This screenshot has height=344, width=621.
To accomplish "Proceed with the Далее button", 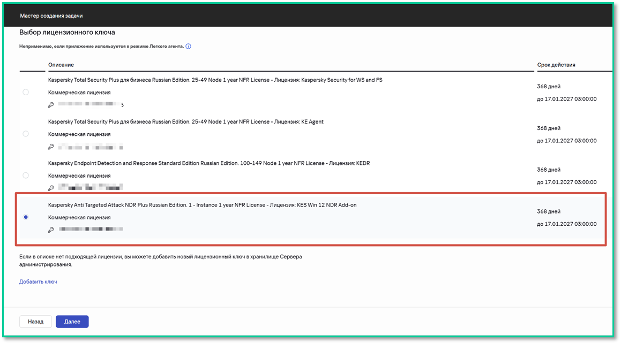I will [x=72, y=322].
